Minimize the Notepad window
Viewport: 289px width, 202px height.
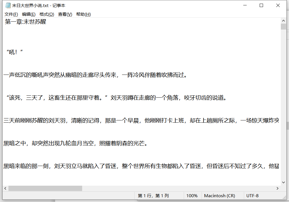pyautogui.click(x=245, y=5)
